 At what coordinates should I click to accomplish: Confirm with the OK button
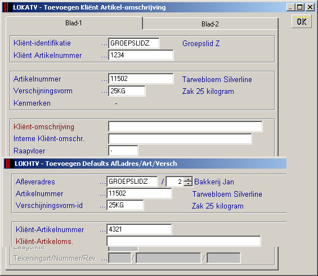click(302, 21)
